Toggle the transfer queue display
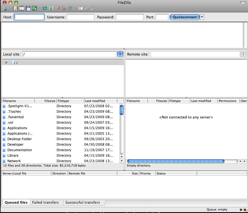Image resolution: width=248 pixels, height=213 pixels. [x=34, y=8]
